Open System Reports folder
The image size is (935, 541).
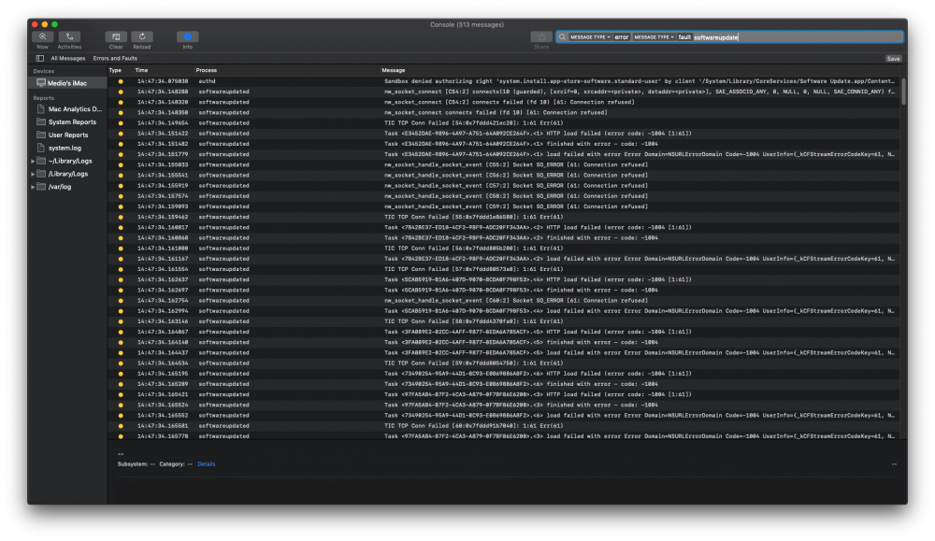[72, 122]
